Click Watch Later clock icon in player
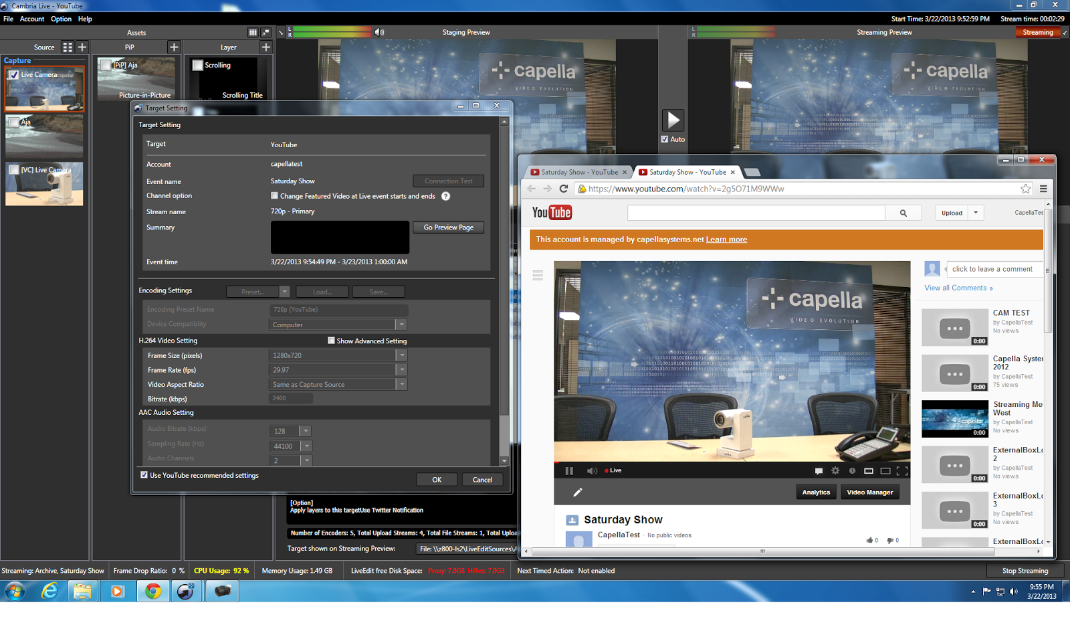Viewport: 1070px width, 631px height. click(852, 471)
